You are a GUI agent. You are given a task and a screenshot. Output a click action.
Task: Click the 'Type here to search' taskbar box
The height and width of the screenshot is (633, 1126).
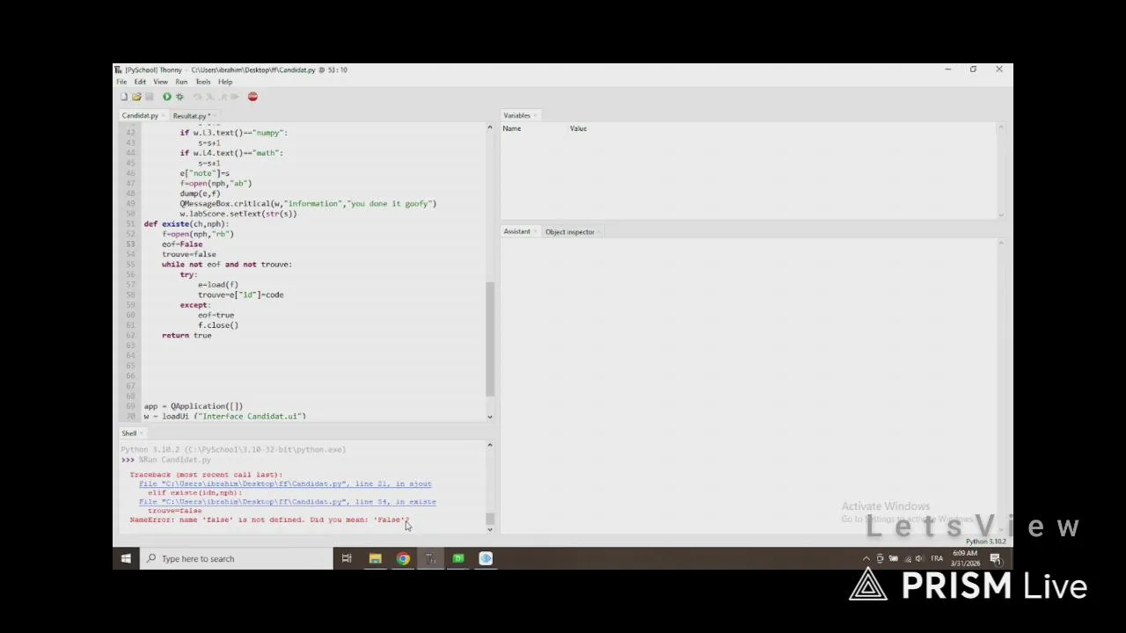(x=236, y=558)
